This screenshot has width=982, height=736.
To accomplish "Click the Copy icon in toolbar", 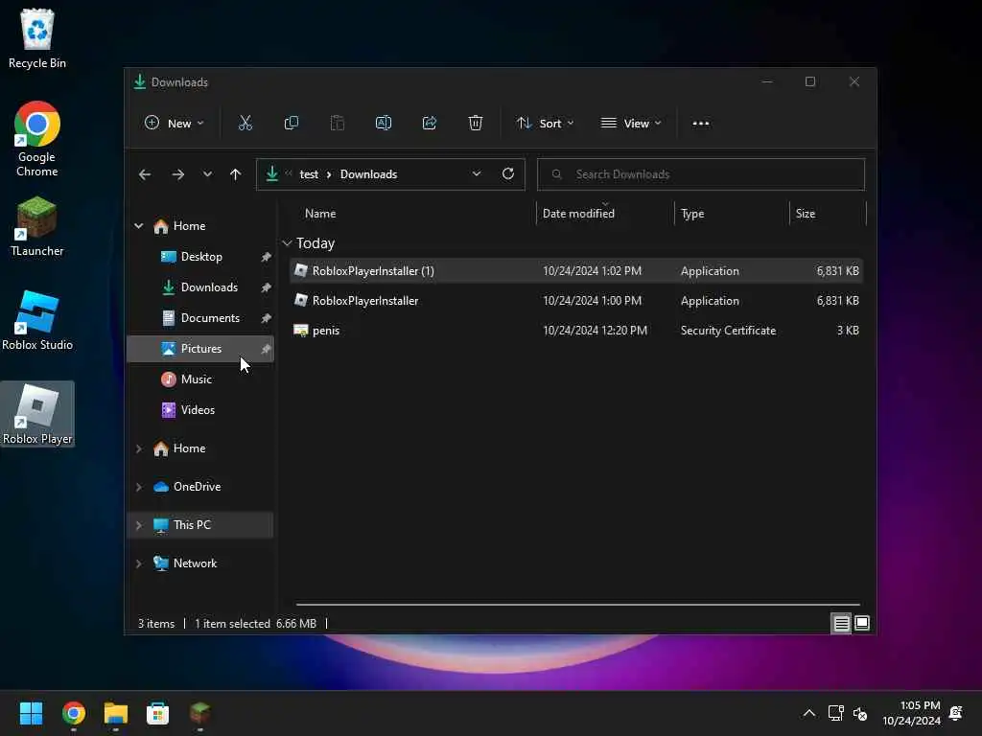I will (292, 124).
